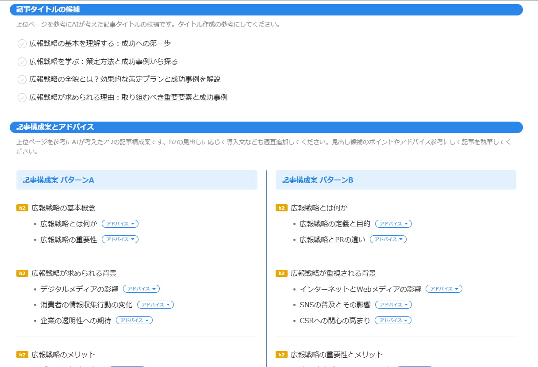
Task: Click アドバイス beside 広報戦略の定義と目的
Action: 394,223
